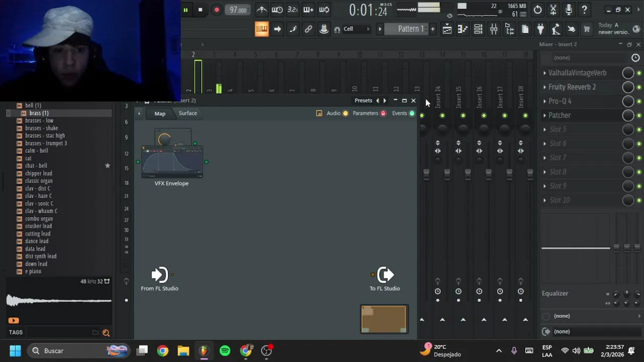Switch to the Surface tab in Patcher
The image size is (644, 362).
tap(188, 113)
